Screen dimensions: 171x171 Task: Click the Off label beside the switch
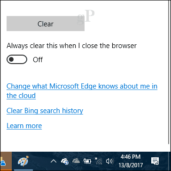(x=38, y=60)
